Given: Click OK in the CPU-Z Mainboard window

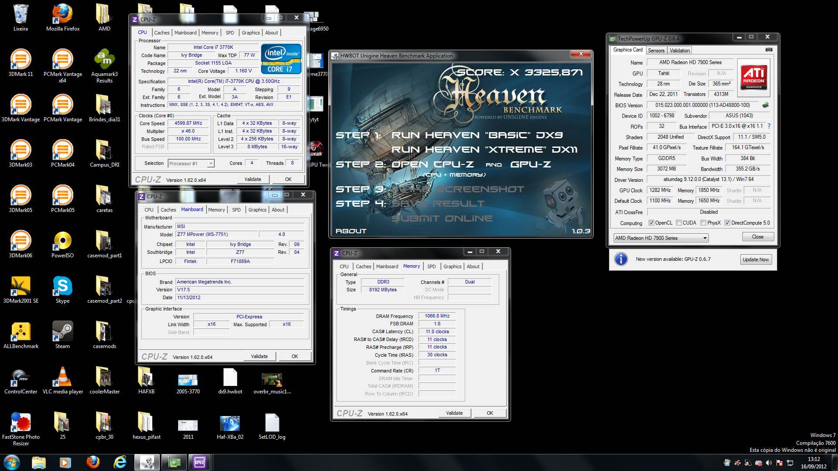Looking at the screenshot, I should (x=295, y=356).
